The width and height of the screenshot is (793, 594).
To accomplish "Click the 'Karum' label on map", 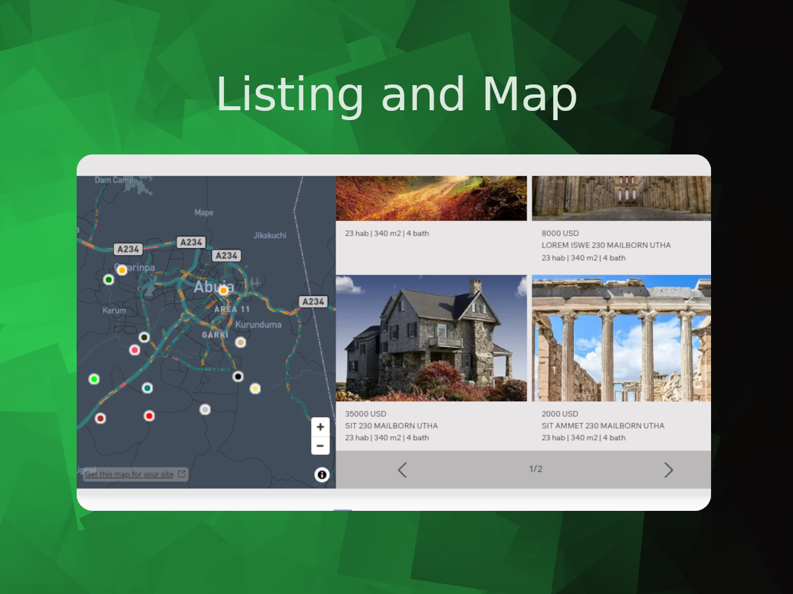I will [114, 311].
